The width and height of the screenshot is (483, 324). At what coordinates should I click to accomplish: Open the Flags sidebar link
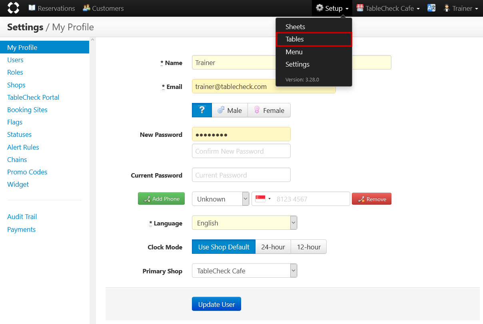tap(15, 122)
